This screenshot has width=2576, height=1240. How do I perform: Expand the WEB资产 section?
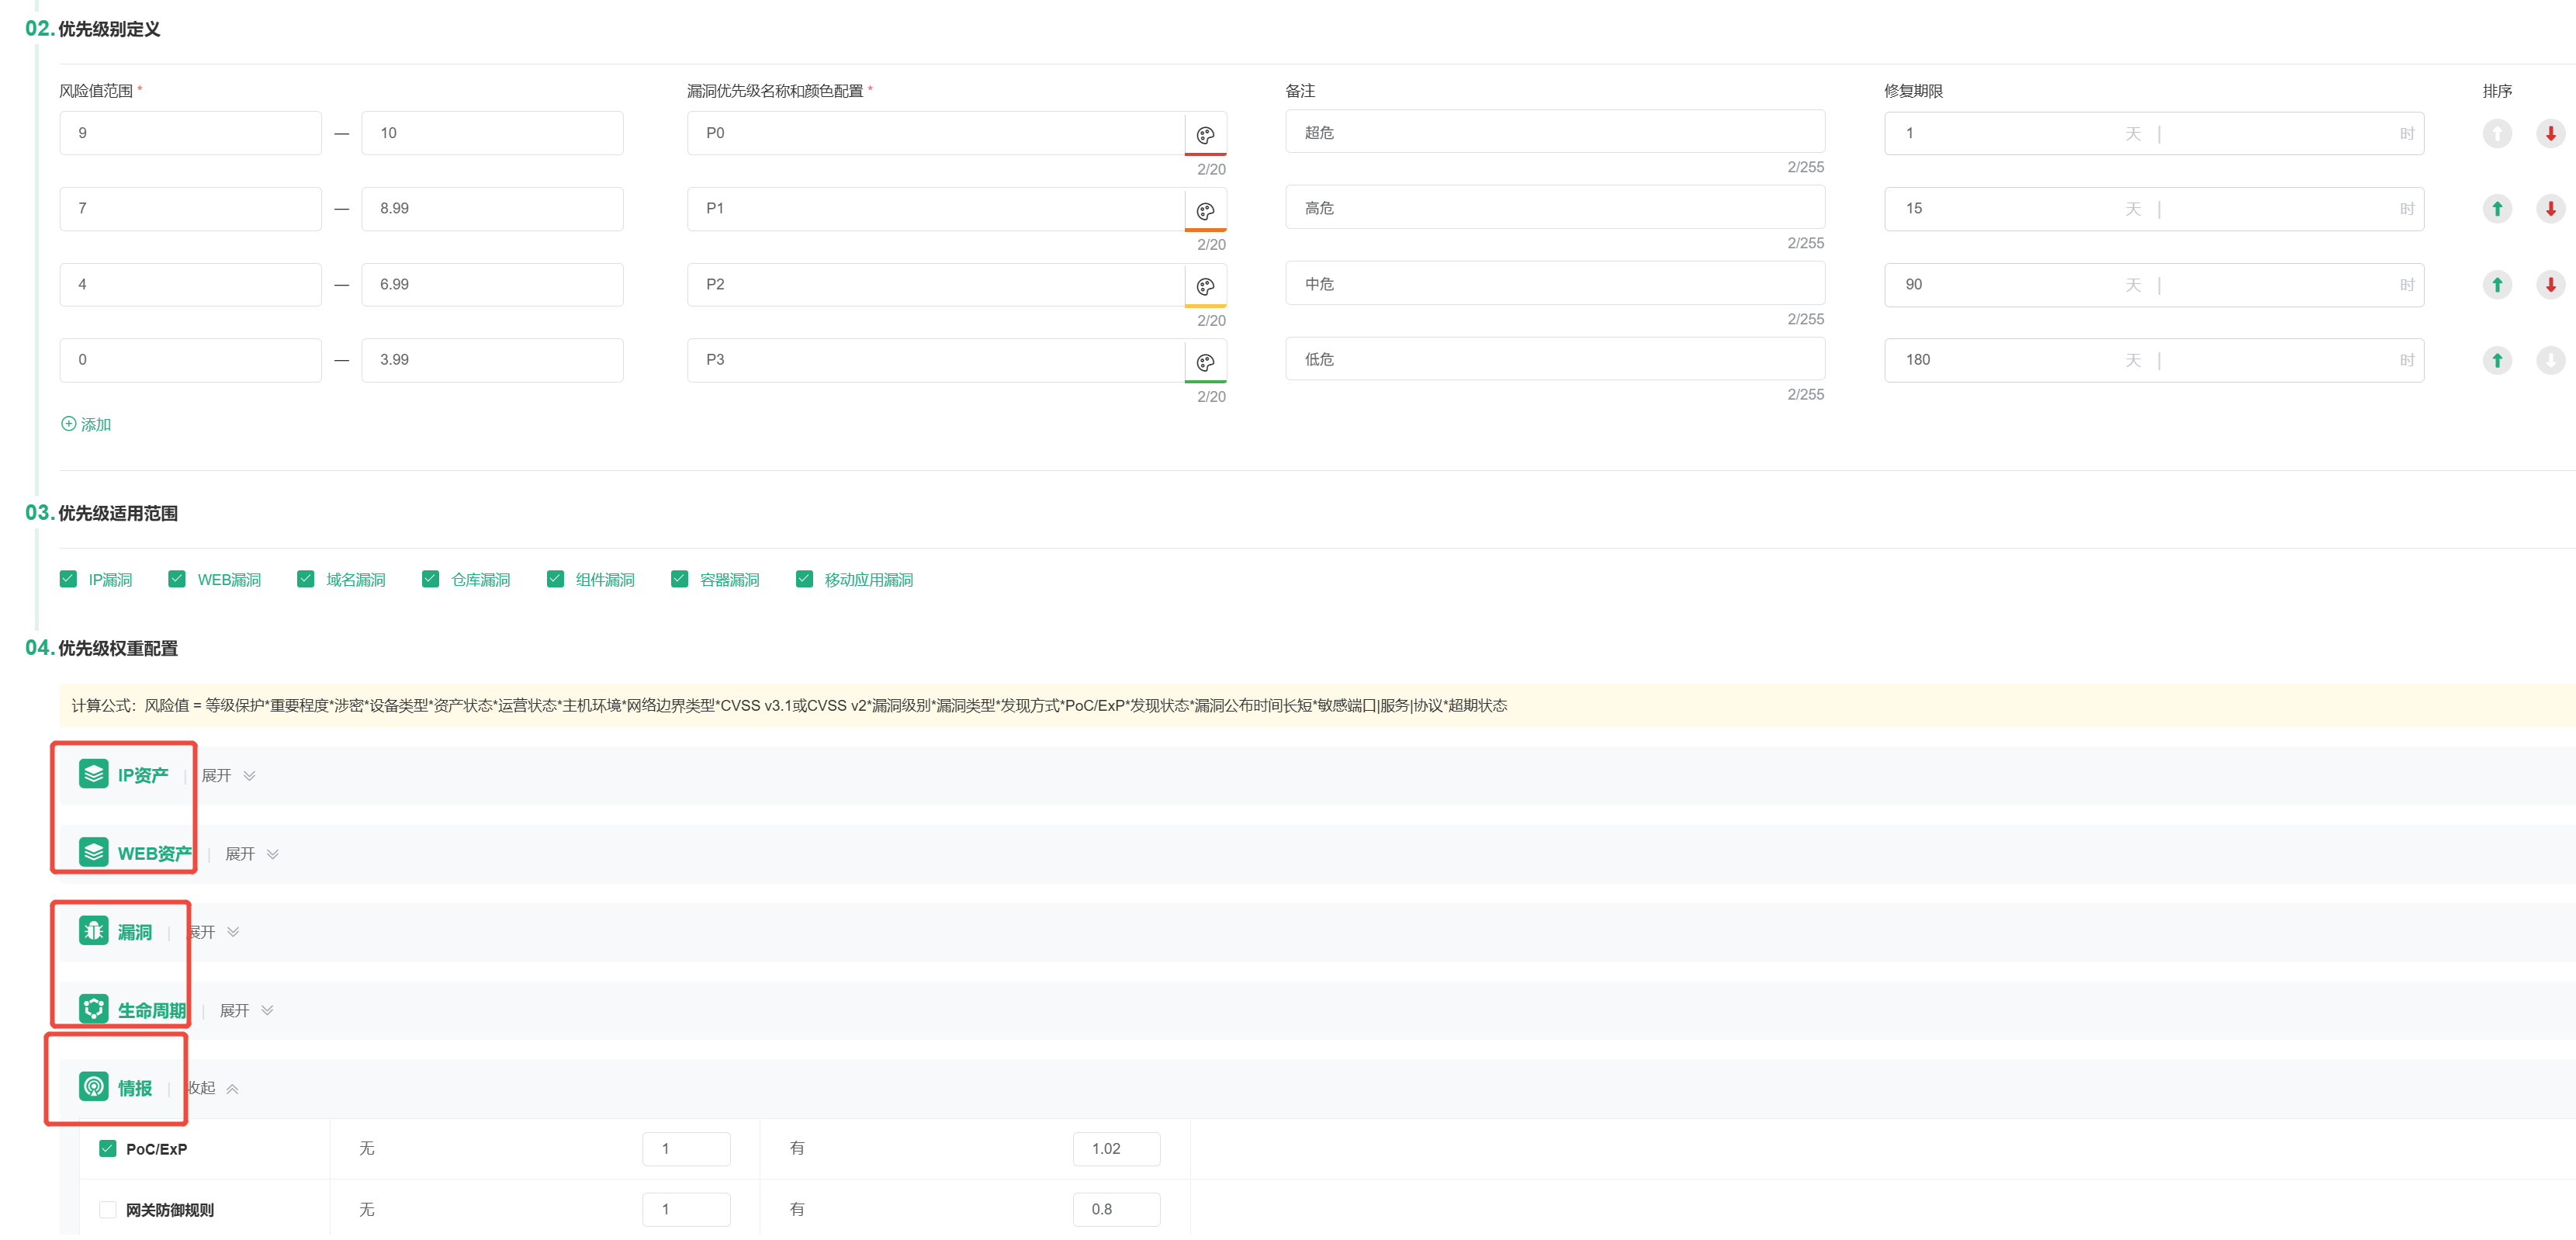tap(252, 854)
